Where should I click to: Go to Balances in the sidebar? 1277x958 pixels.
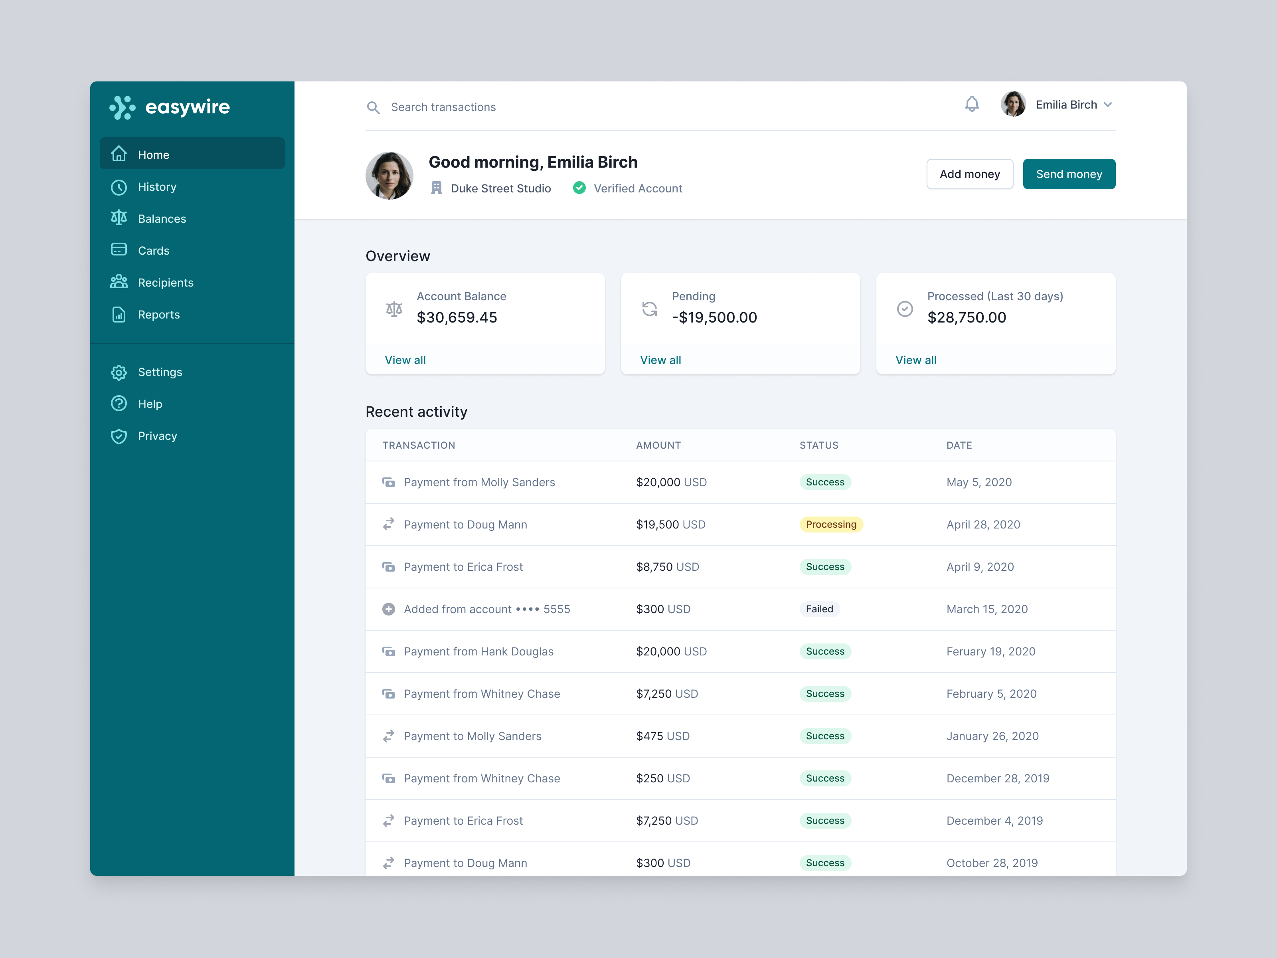pyautogui.click(x=162, y=219)
